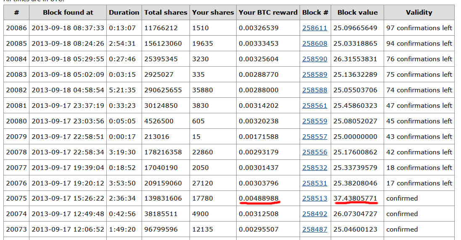Click the "Total shares" column header
This screenshot has height=240, width=461.
pyautogui.click(x=166, y=13)
